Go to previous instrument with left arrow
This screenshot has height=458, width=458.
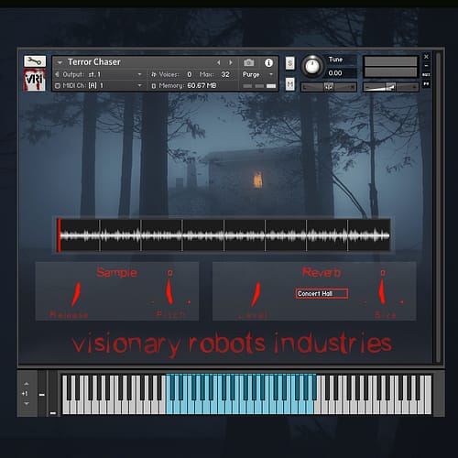click(x=219, y=62)
